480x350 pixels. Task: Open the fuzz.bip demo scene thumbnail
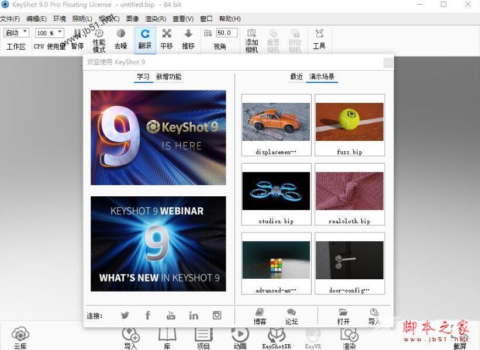tap(349, 123)
